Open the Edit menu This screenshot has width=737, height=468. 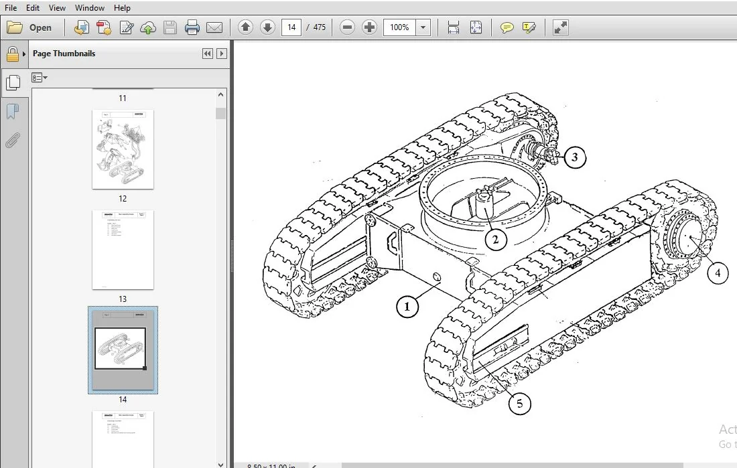click(32, 8)
